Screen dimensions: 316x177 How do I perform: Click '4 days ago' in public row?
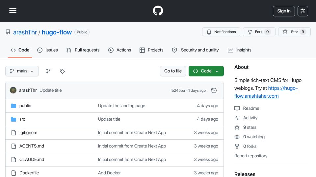pyautogui.click(x=207, y=106)
